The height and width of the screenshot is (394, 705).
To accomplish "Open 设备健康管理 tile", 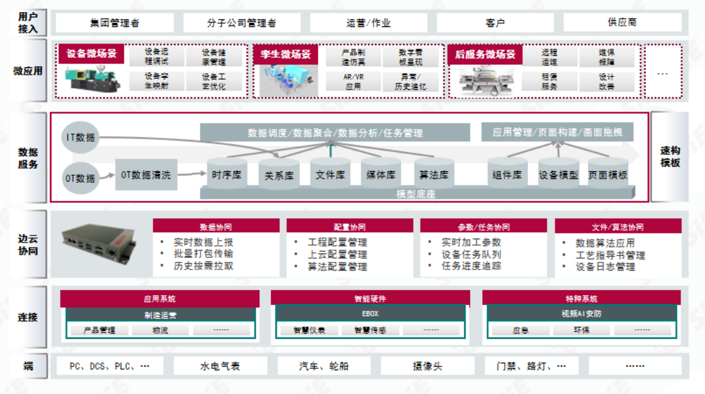I will pos(214,57).
